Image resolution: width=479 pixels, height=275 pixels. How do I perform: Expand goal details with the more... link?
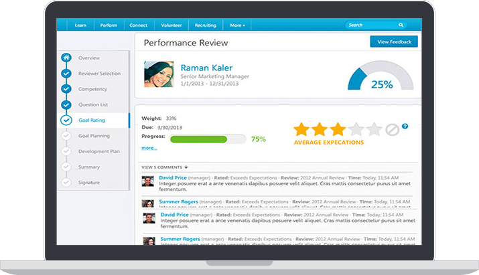149,148
